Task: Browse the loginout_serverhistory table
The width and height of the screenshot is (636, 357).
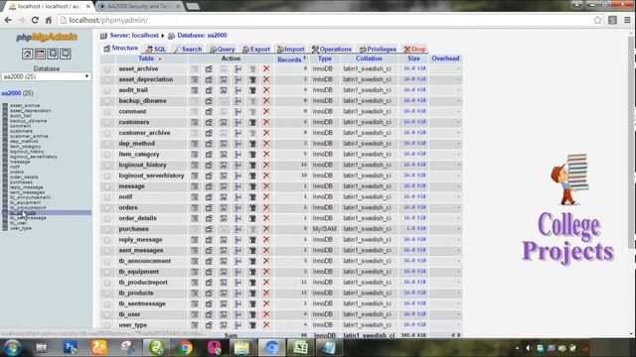Action: coord(195,176)
